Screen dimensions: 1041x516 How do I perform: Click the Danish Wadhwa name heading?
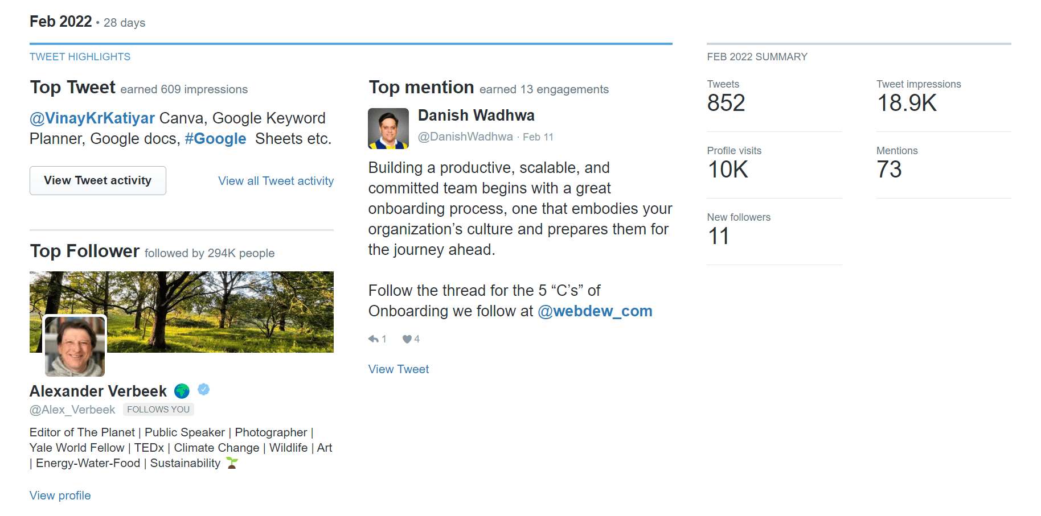(x=476, y=115)
